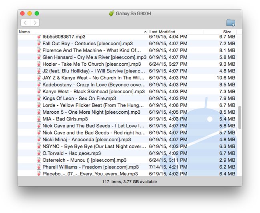Click mp3 icon beside Pharell Williams - Freedom
The height and width of the screenshot is (213, 260).
[39, 167]
